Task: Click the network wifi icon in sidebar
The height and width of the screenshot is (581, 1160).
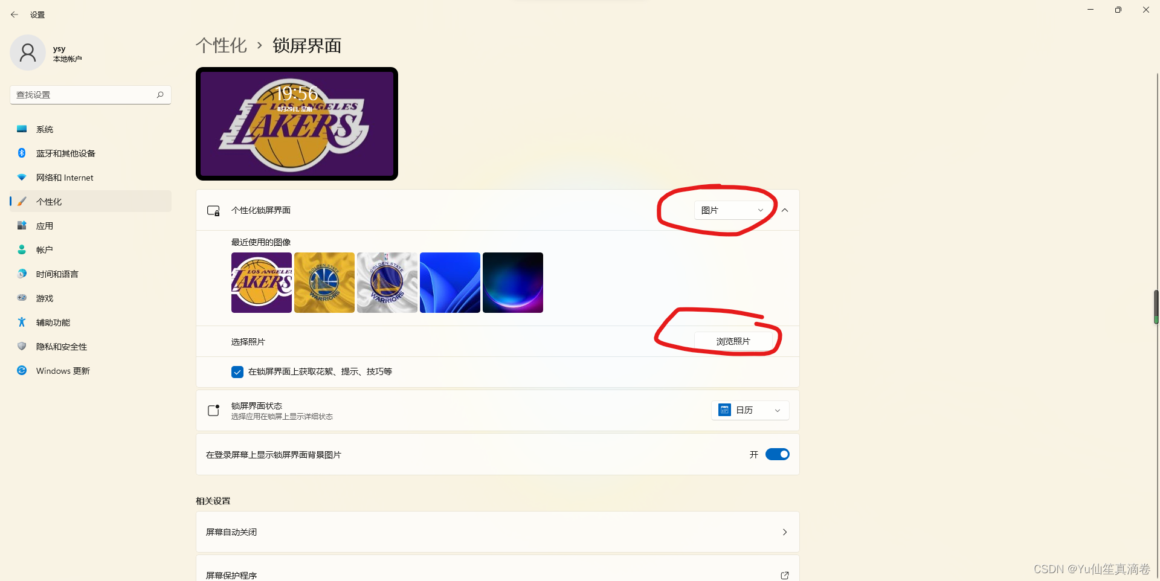Action: (22, 177)
